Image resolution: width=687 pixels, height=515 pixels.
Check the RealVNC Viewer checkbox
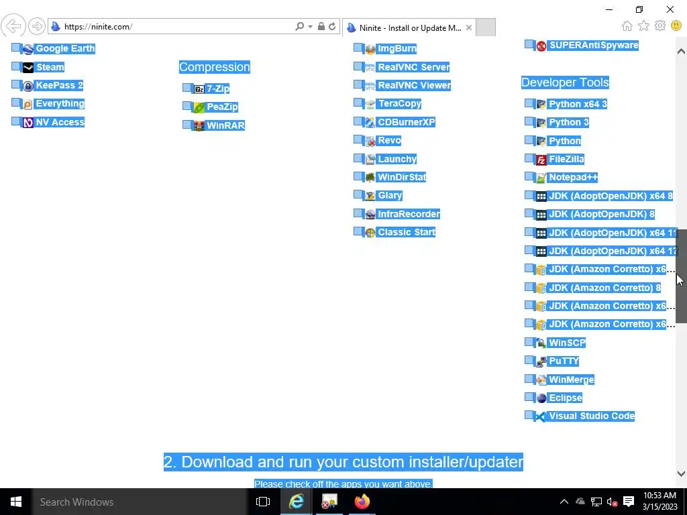tap(358, 84)
